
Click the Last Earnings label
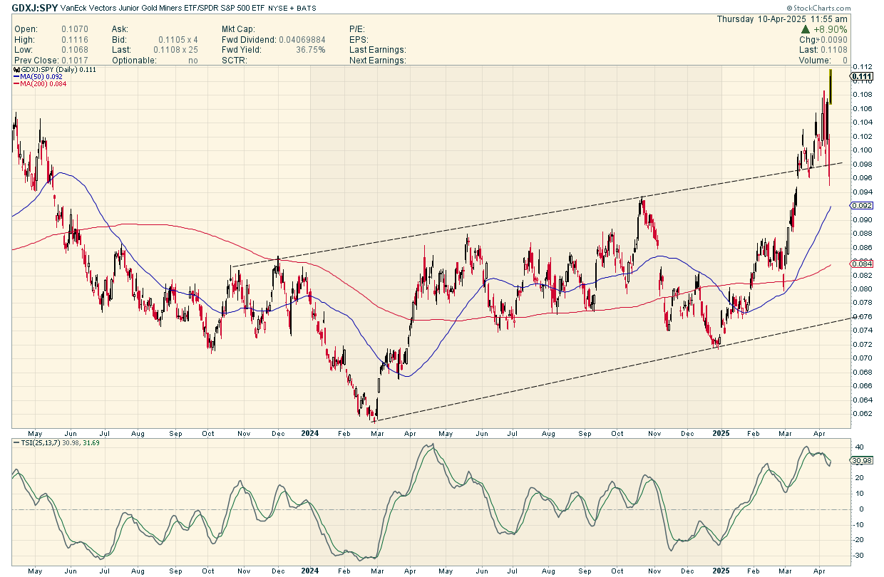[378, 50]
